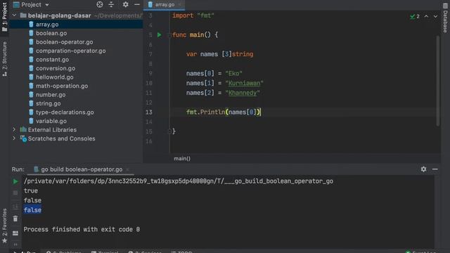Select array.go in the project tree

(47, 25)
